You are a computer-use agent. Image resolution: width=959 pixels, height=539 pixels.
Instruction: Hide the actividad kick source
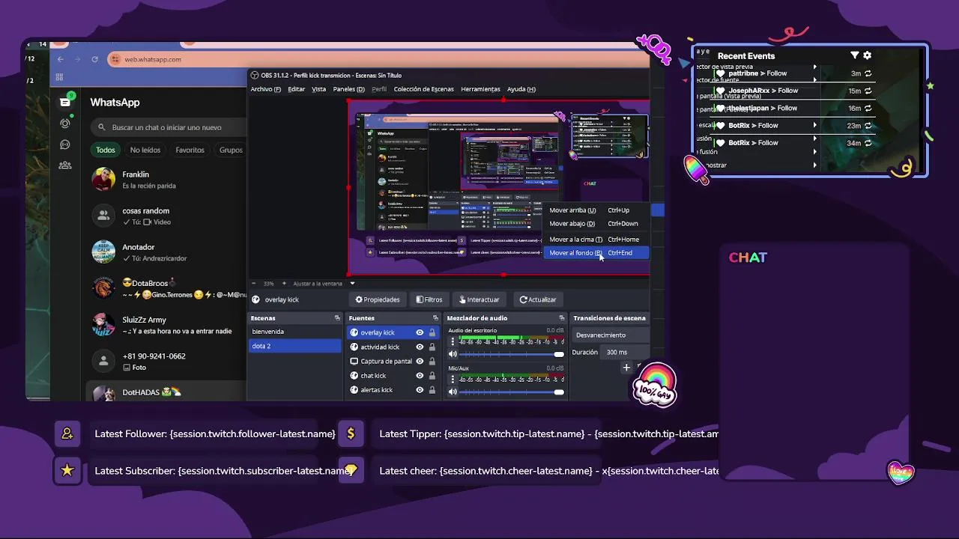coord(420,347)
